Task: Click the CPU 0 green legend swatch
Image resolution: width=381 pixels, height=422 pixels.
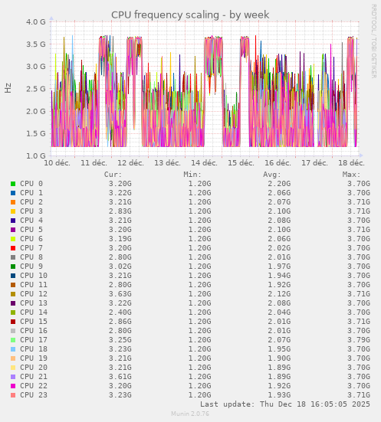Action: pos(13,184)
